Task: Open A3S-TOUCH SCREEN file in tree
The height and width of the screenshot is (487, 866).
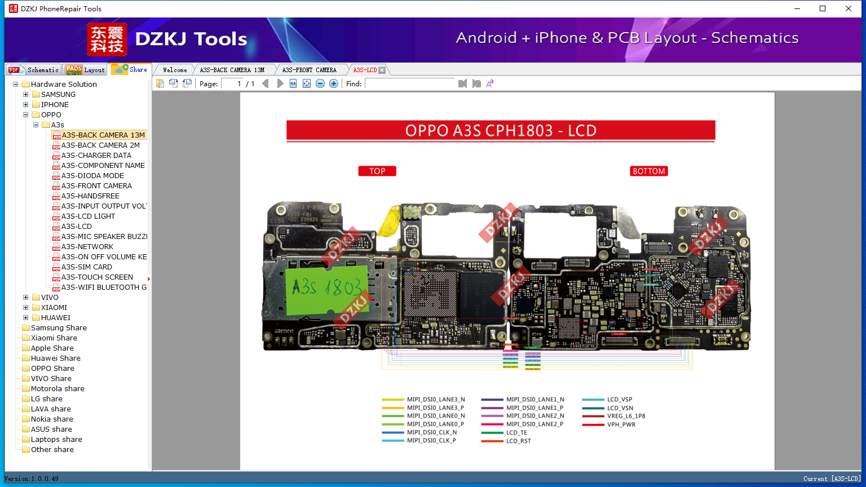Action: click(97, 277)
